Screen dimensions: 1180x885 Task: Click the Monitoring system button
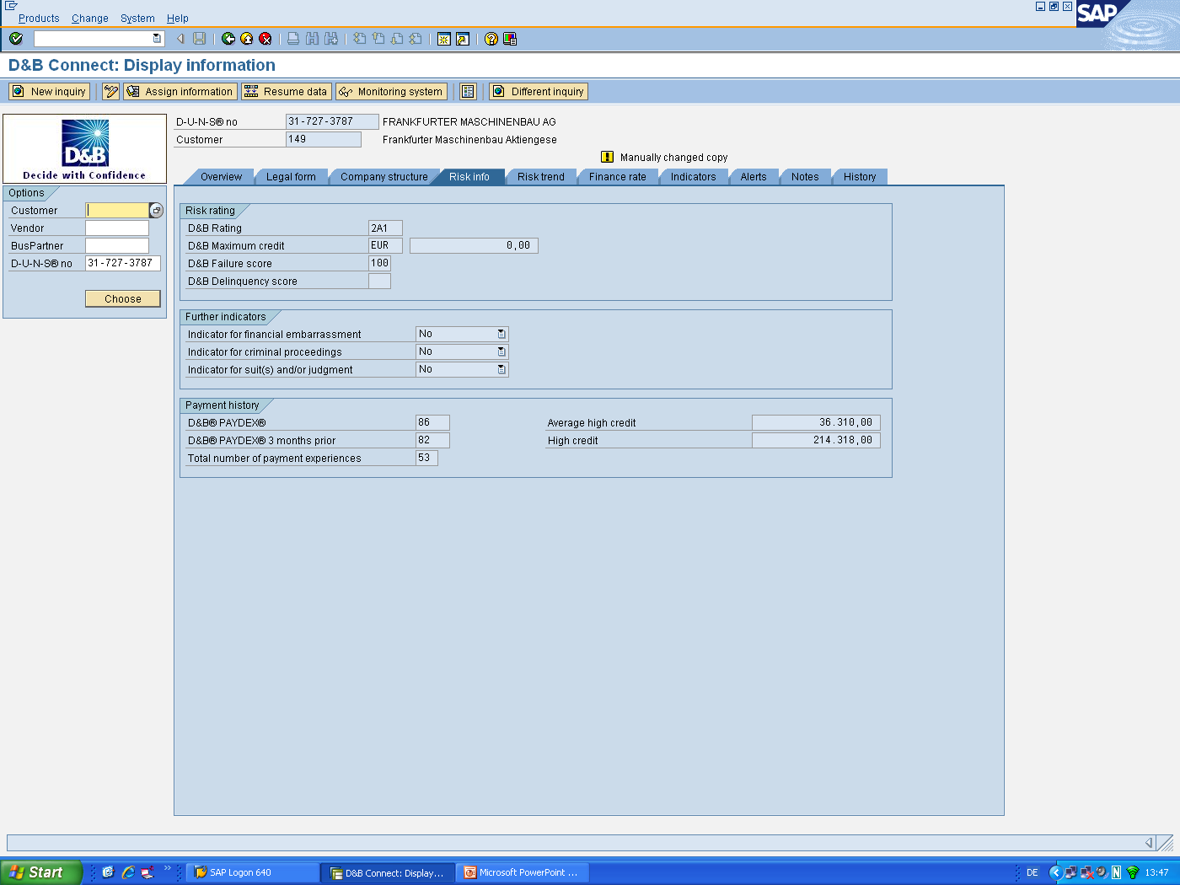tap(391, 92)
